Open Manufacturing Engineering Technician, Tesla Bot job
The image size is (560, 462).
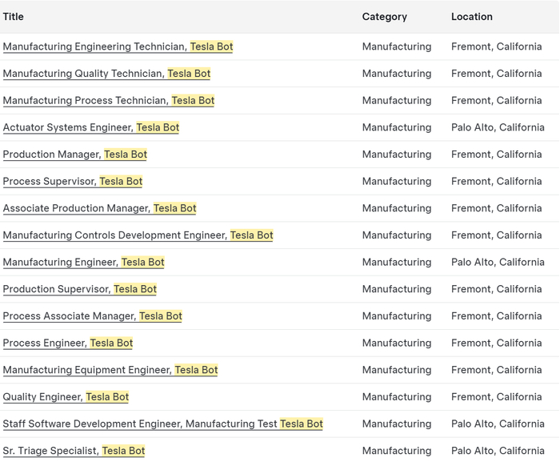click(x=118, y=46)
